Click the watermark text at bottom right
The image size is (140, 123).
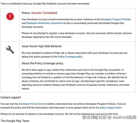pos(109,117)
